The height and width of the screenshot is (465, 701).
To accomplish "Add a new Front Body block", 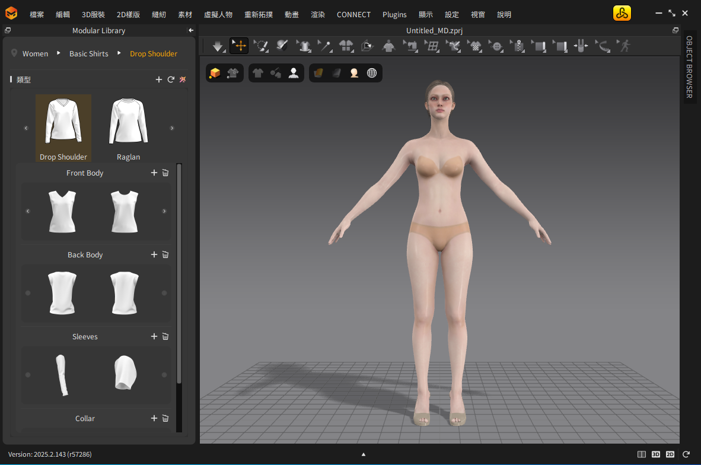I will (x=154, y=173).
